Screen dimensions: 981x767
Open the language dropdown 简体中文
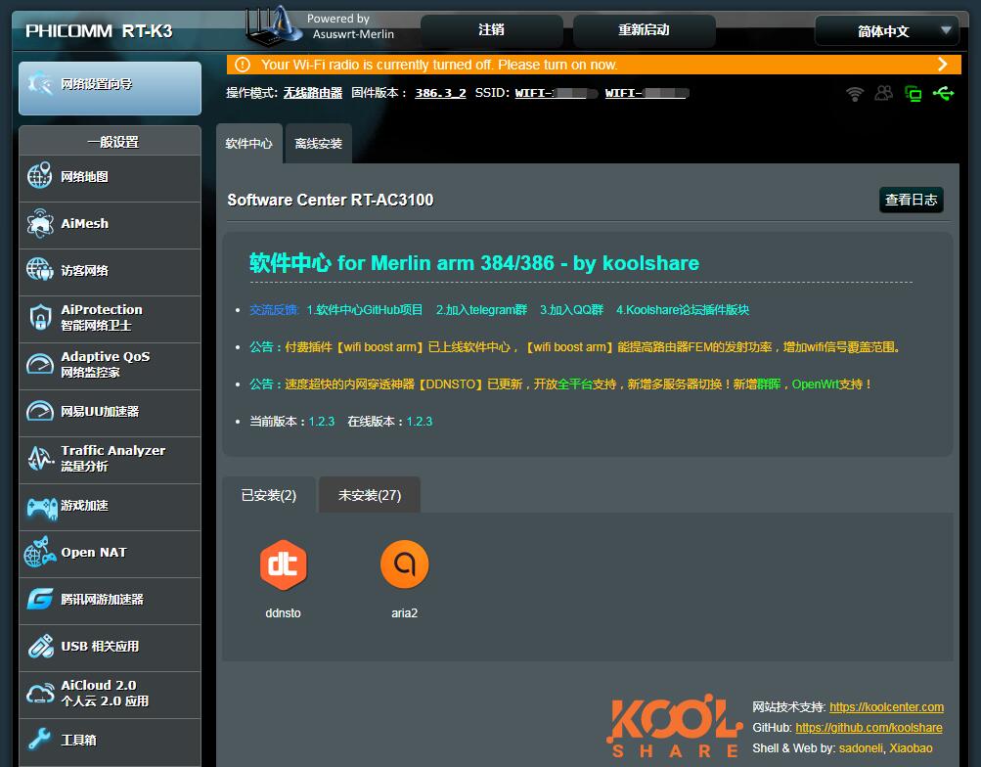886,30
